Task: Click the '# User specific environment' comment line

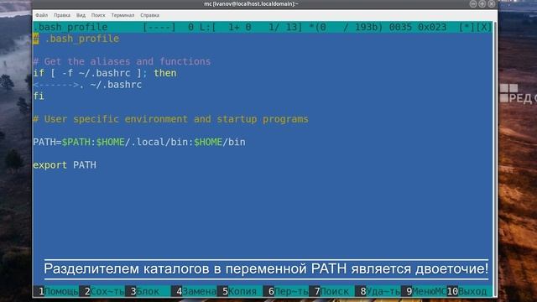Action: (x=170, y=119)
